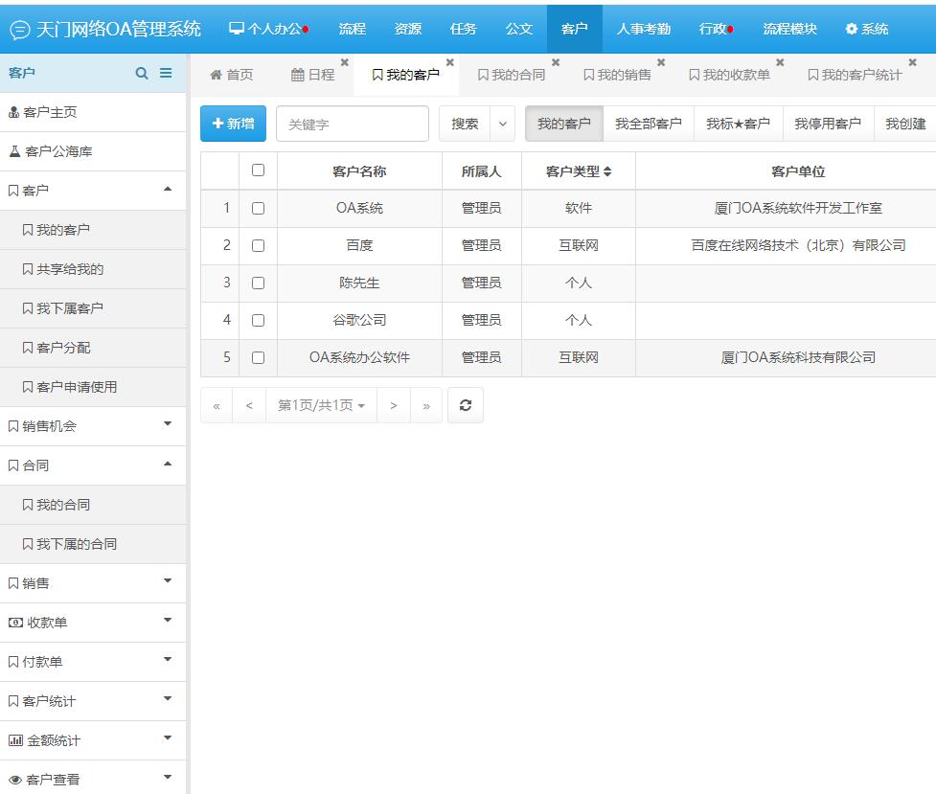Close the 我的合同 tab using X icon
The width and height of the screenshot is (936, 794).
pos(556,63)
